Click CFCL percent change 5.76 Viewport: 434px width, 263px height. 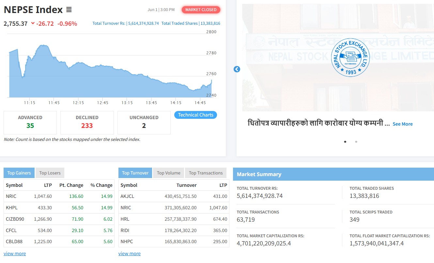[108, 230]
